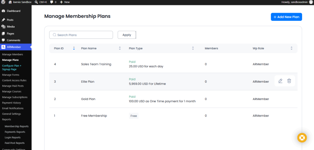This screenshot has height=150, width=314.
Task: Click the Media icon in sidebar
Action: click(3, 27)
